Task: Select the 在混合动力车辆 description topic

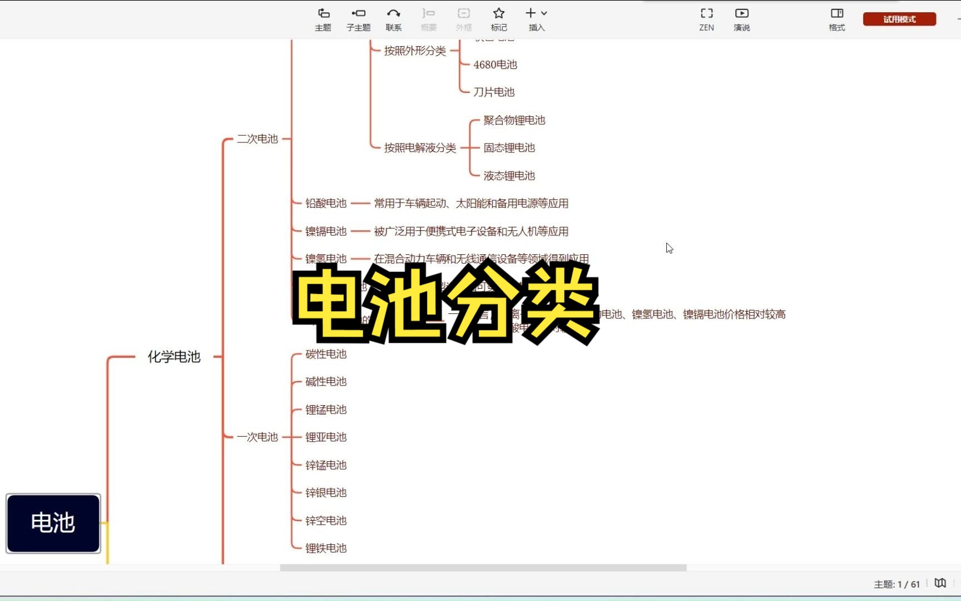Action: [481, 259]
